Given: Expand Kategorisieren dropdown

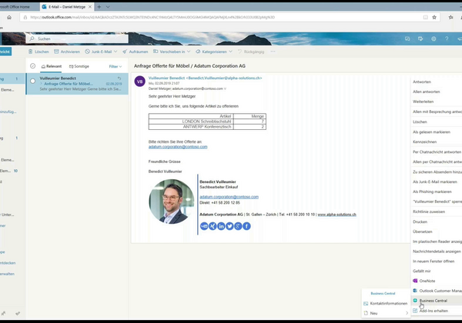Looking at the screenshot, I should pos(231,52).
